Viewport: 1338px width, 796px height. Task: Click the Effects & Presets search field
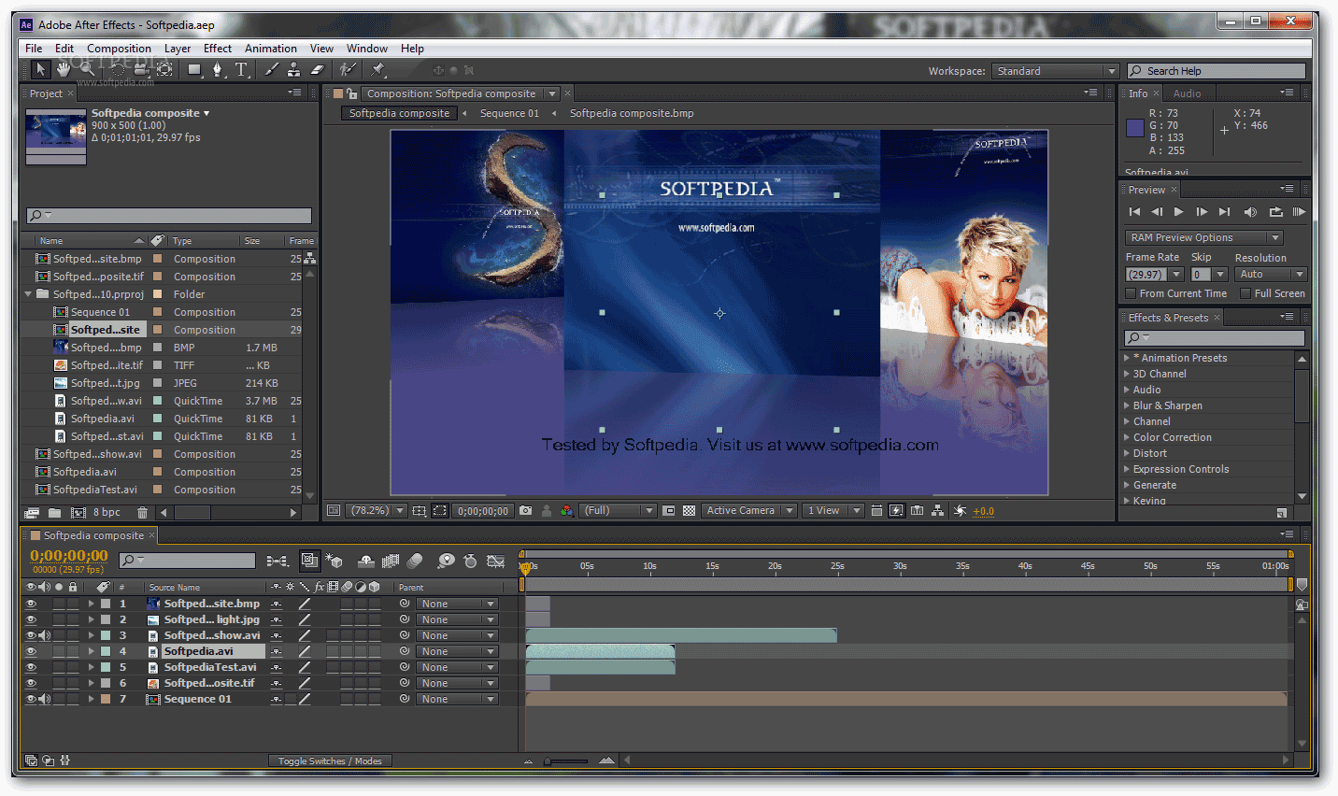1215,338
